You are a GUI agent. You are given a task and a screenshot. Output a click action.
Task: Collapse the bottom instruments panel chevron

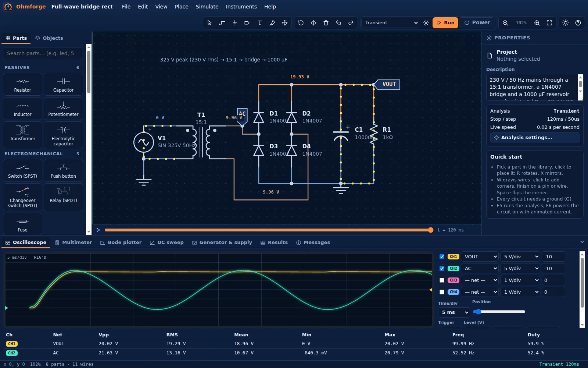pos(582,242)
